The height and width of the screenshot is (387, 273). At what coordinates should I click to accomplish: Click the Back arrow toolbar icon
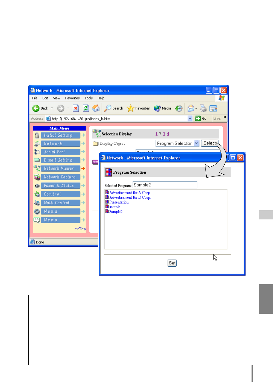pyautogui.click(x=36, y=108)
